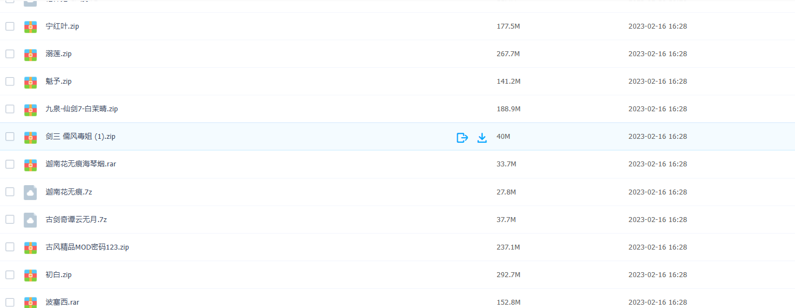Click the file name 九泉-仙剑7-白茉晴.zip
This screenshot has height=308, width=795.
tap(82, 109)
